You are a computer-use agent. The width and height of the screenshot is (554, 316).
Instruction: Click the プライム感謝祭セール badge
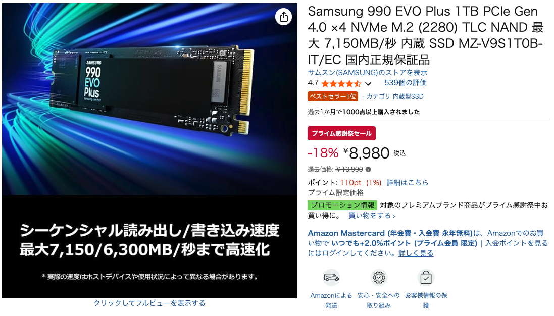click(x=341, y=133)
